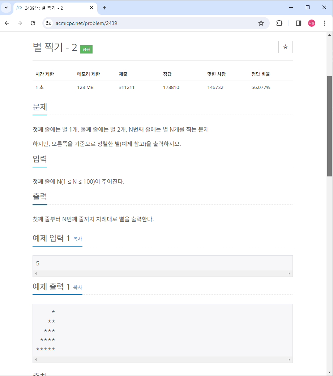The image size is (333, 376).
Task: Open the Chrome three-dot menu
Action: [x=325, y=23]
